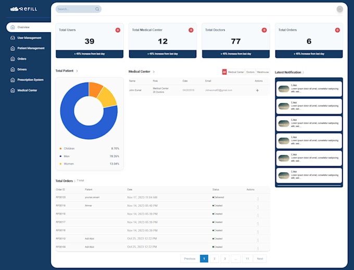Click the Total Doctors count 77
The height and width of the screenshot is (270, 354).
click(236, 41)
